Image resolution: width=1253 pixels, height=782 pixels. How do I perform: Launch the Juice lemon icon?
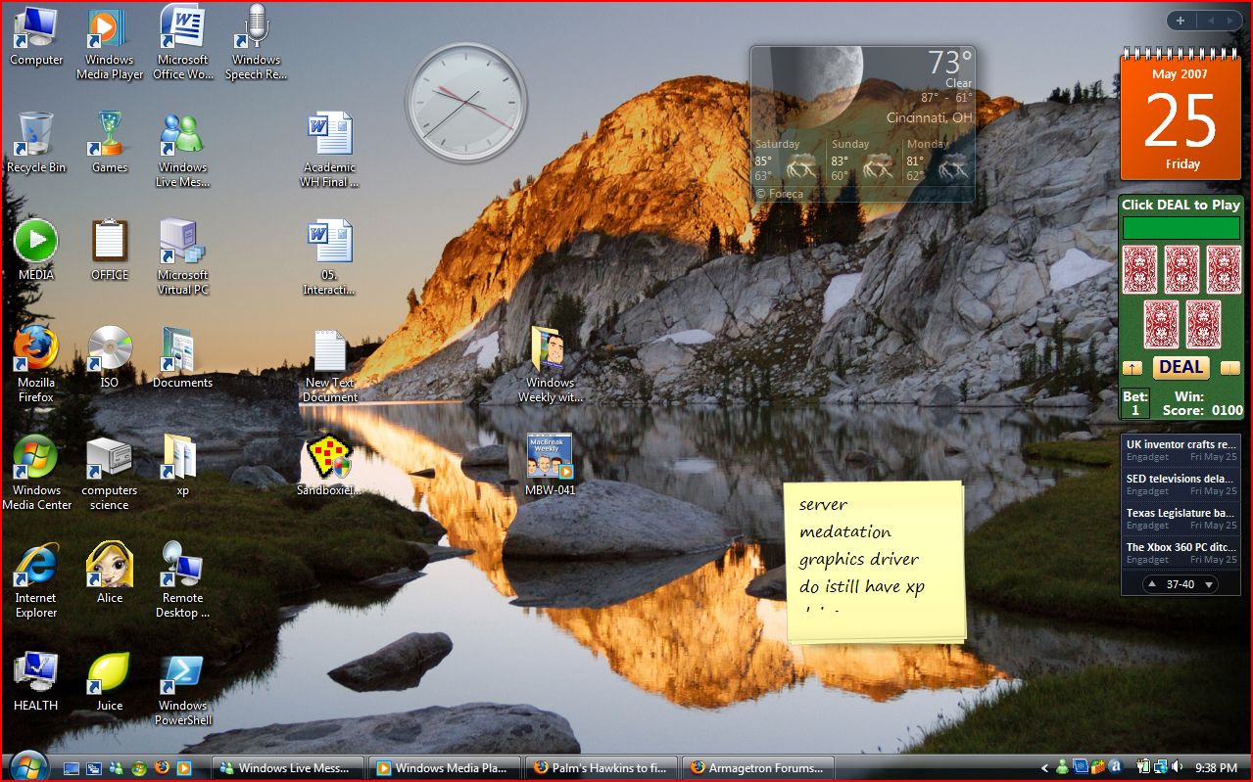pyautogui.click(x=109, y=673)
